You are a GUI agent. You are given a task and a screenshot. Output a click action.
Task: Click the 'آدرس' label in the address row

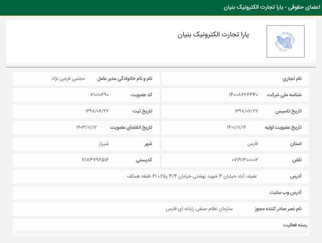296,176
